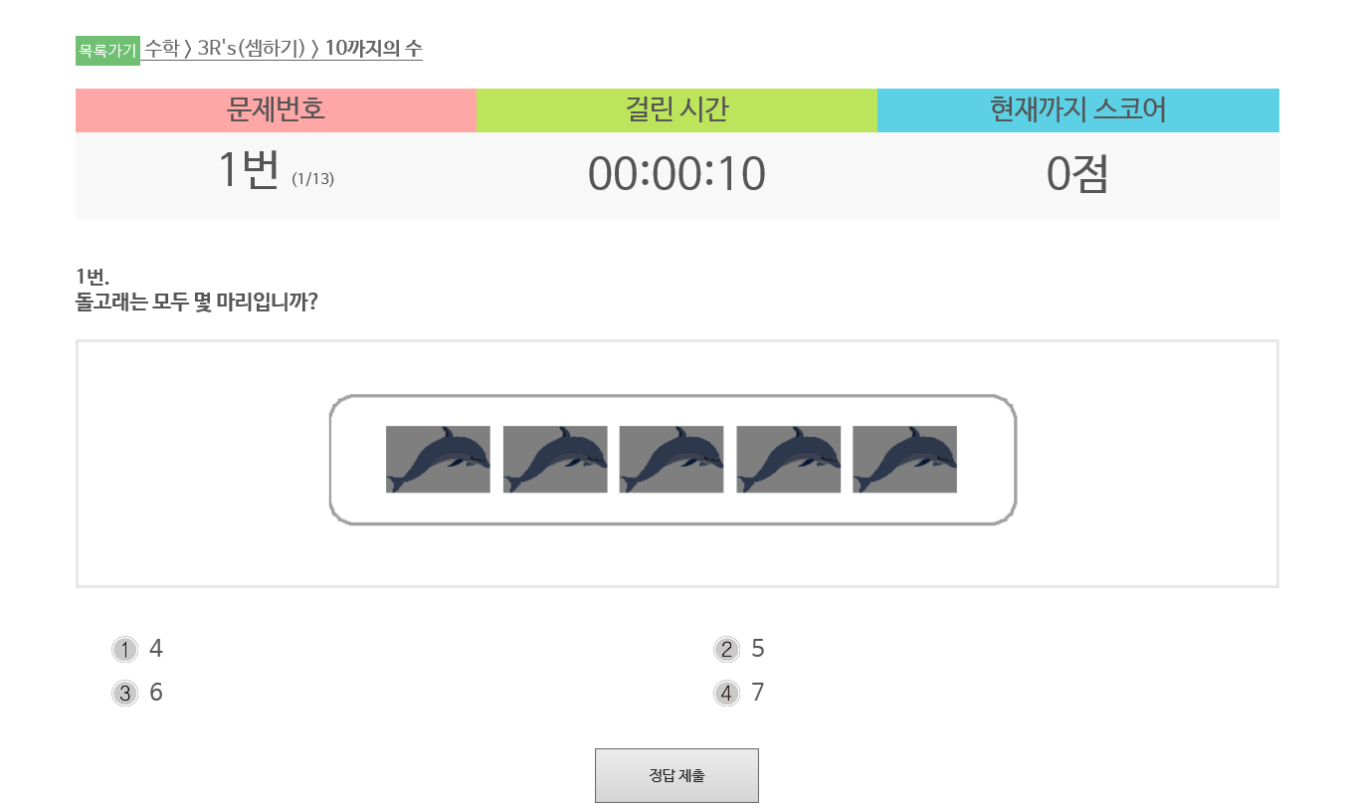The height and width of the screenshot is (810, 1354).
Task: Click the 문제번호 header cell
Action: 276,110
